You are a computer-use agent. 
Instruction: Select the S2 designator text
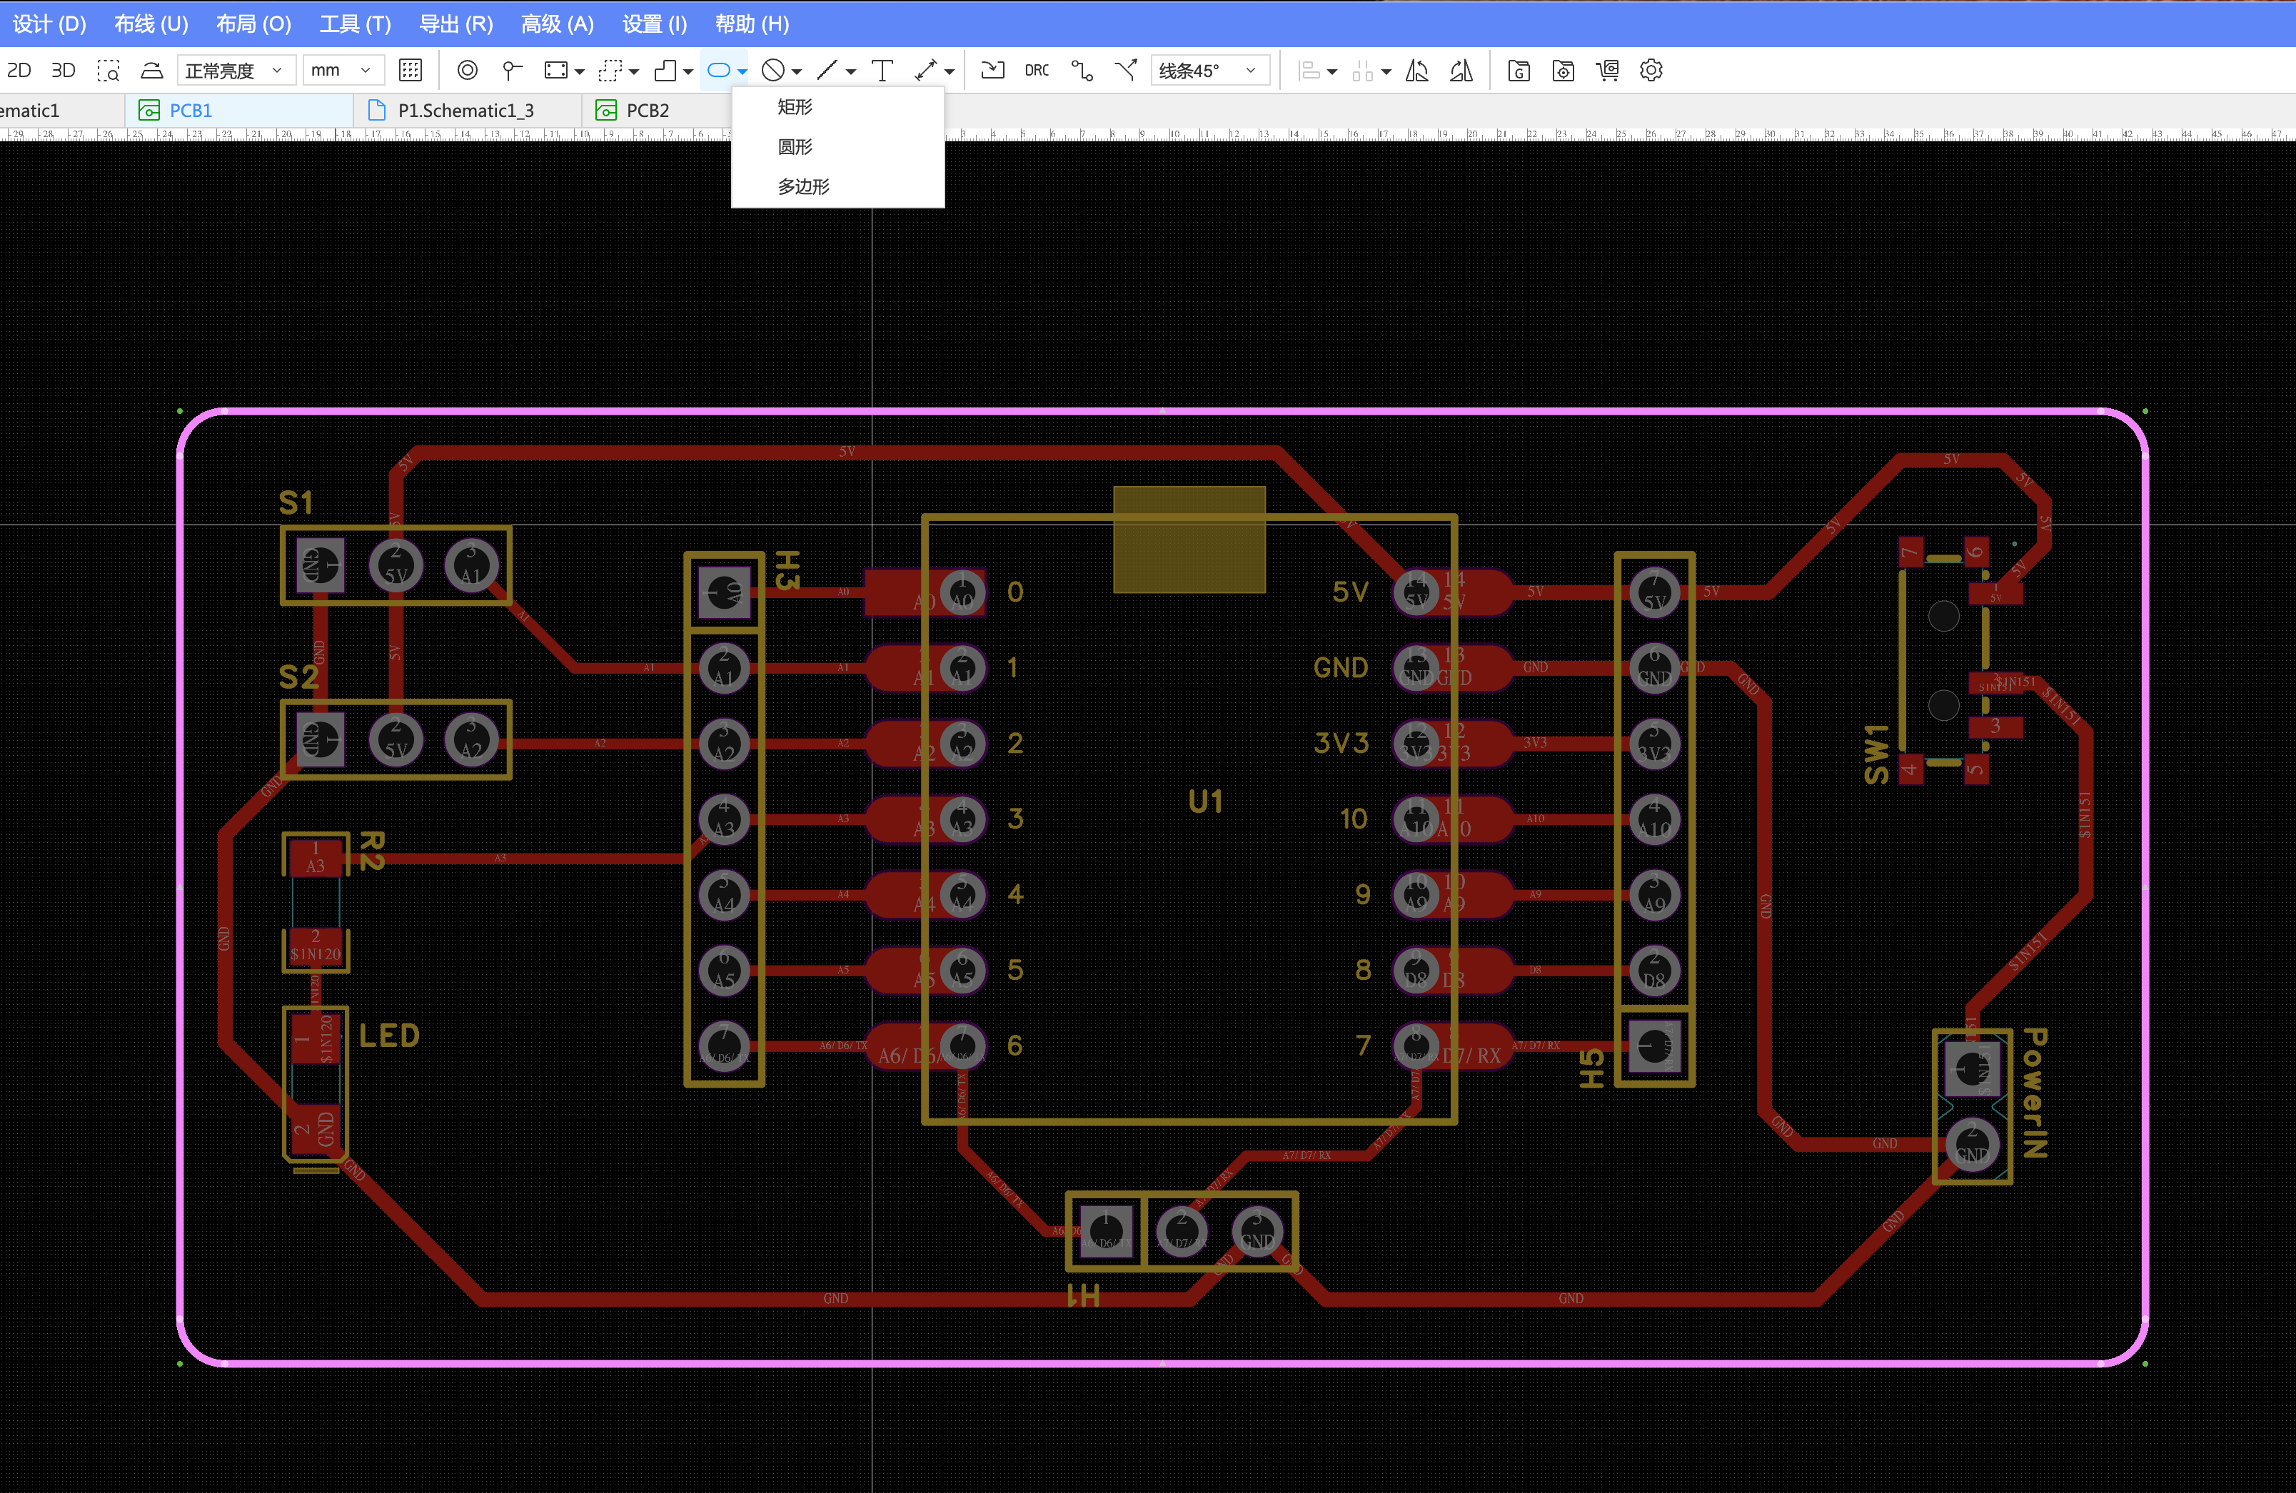[x=298, y=676]
